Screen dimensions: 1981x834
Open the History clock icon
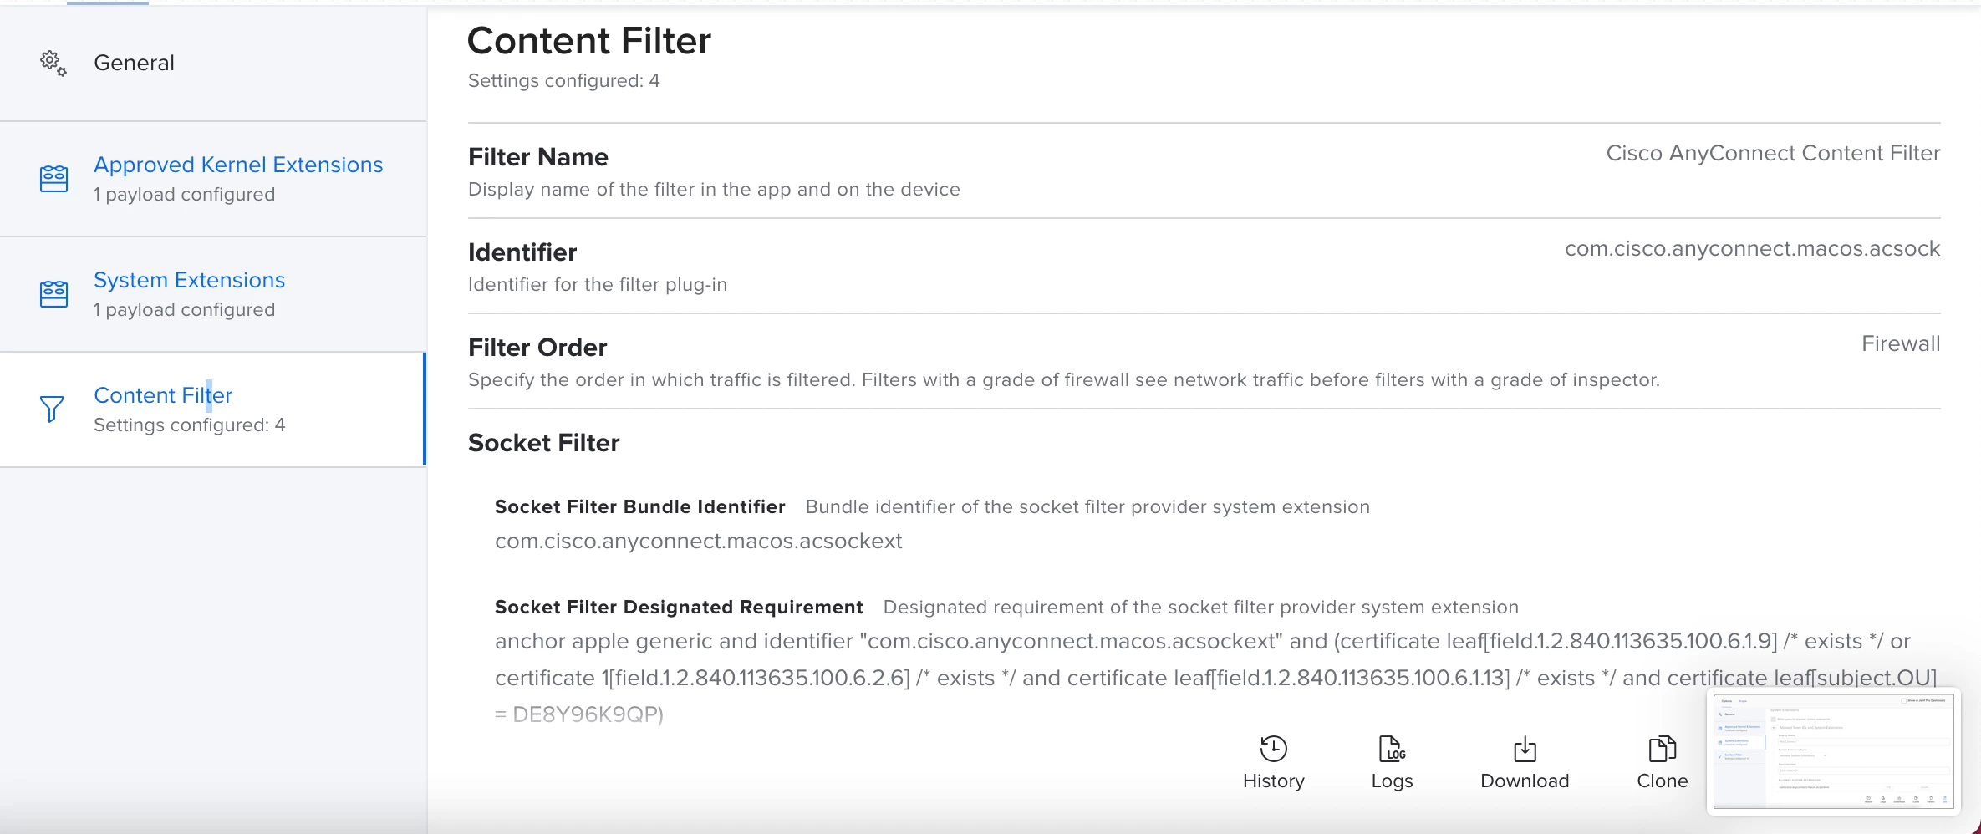point(1273,749)
